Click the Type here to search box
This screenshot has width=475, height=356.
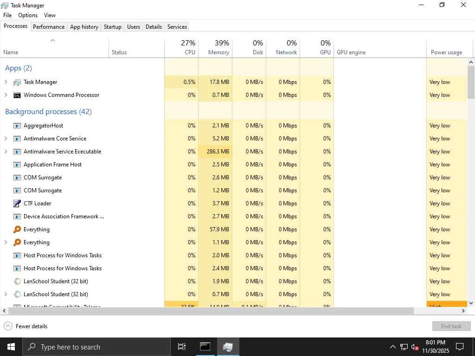pyautogui.click(x=97, y=347)
